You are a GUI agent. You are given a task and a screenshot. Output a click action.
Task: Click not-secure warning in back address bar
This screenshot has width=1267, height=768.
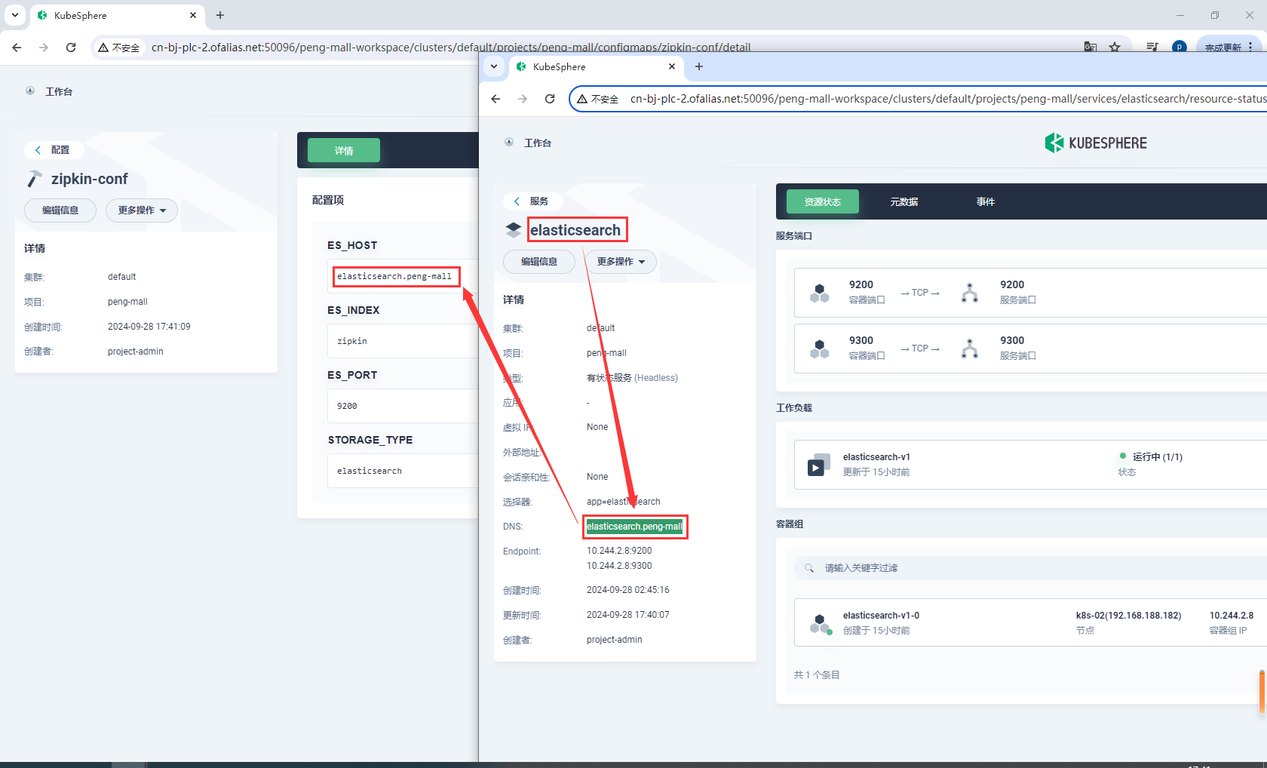118,48
